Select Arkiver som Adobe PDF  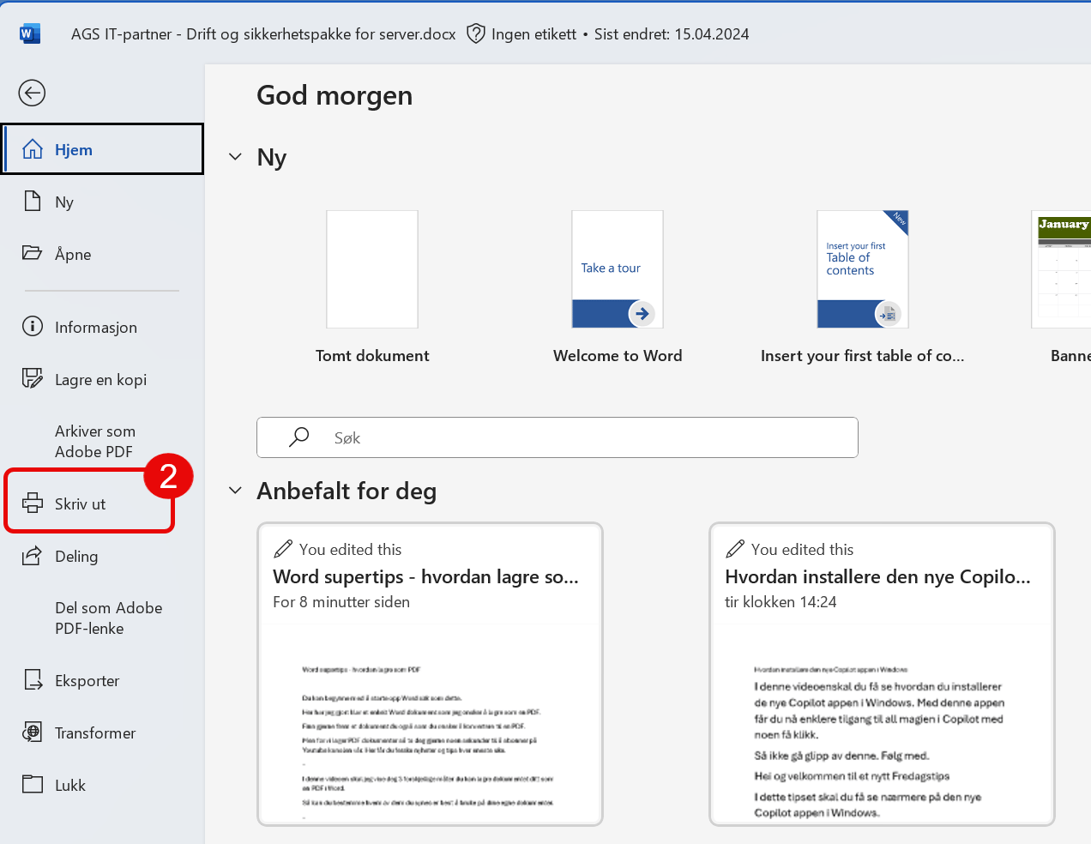[103, 441]
